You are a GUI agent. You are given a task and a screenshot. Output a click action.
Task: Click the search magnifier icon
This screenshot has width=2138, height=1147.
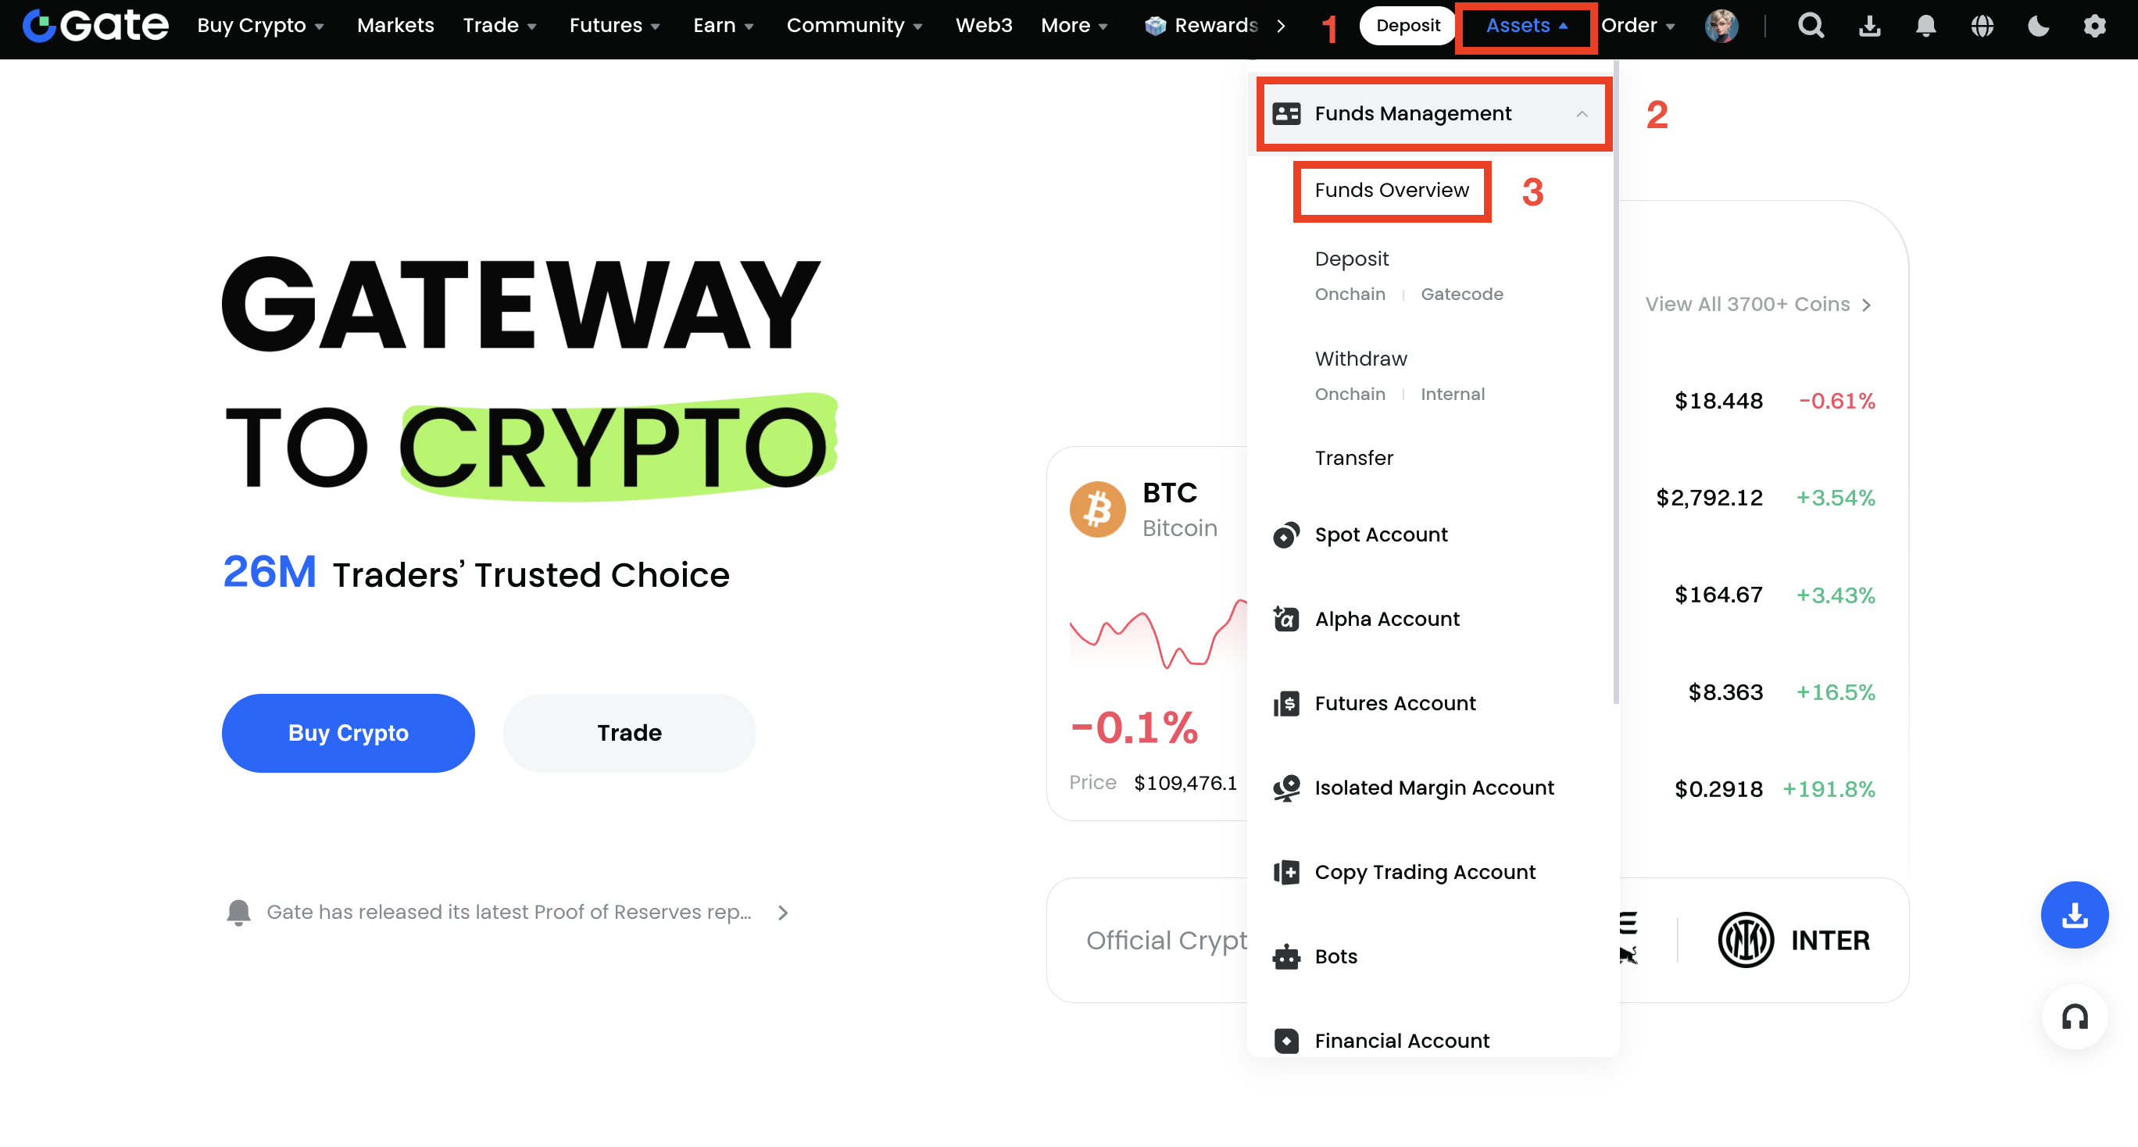(x=1810, y=26)
